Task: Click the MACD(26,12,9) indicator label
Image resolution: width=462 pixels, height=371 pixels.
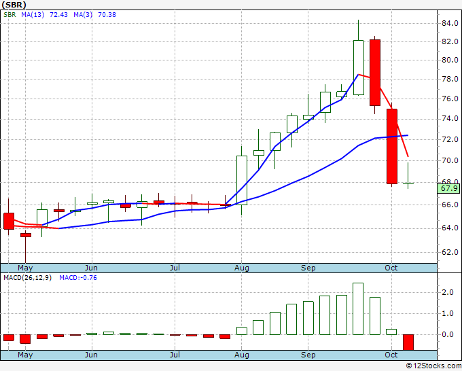Action: pyautogui.click(x=27, y=278)
